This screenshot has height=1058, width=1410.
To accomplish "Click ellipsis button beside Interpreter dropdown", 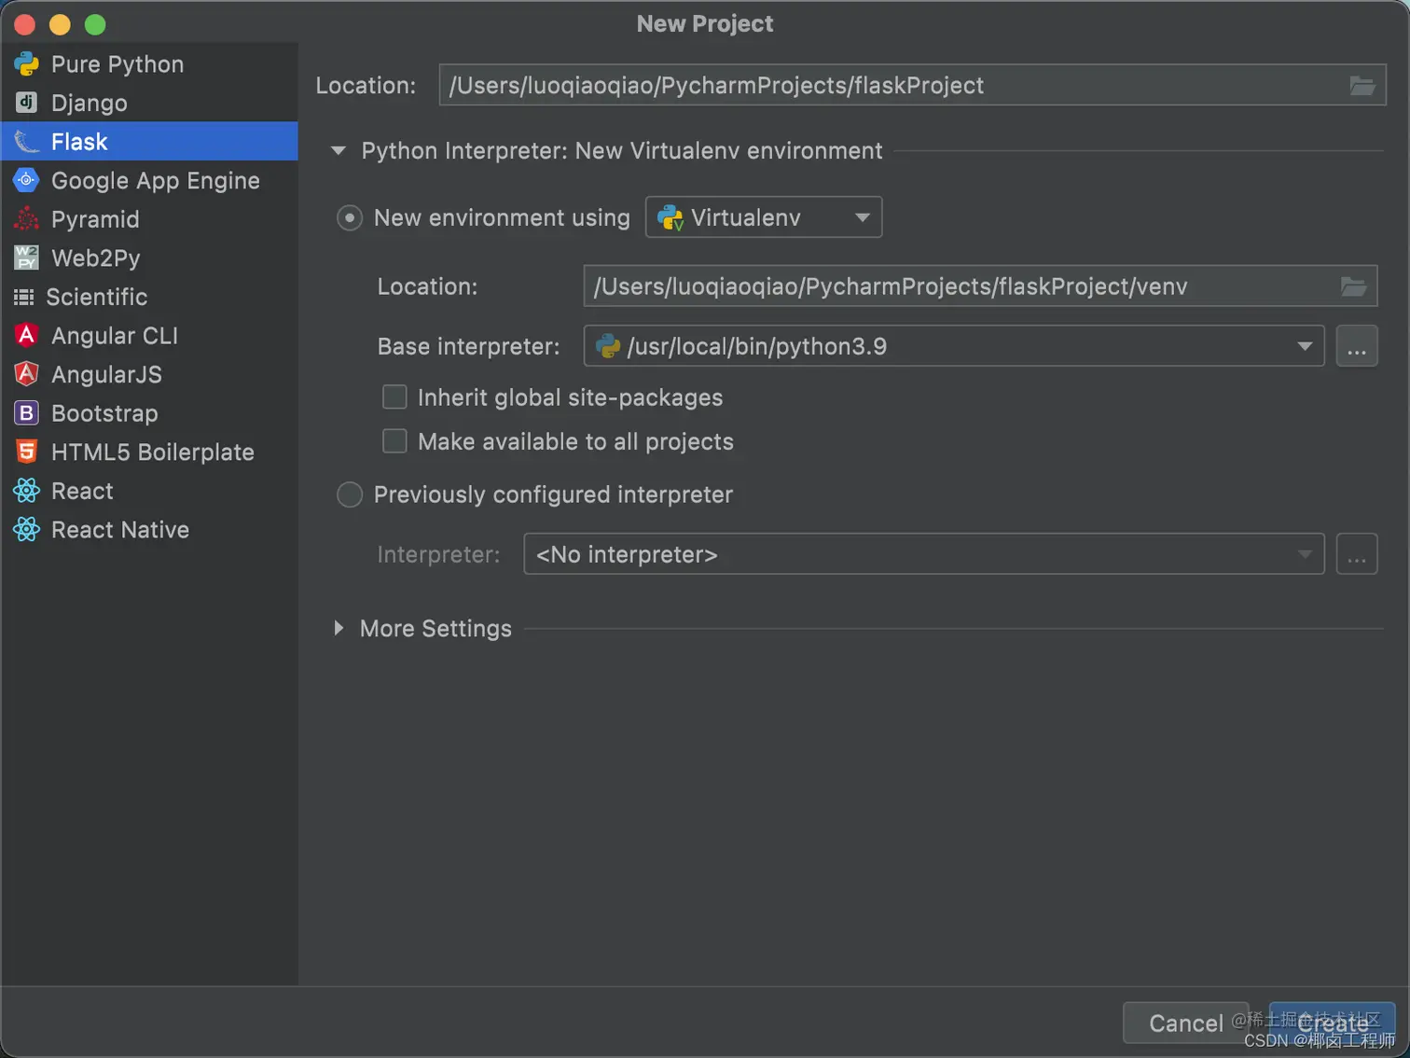I will 1357,554.
